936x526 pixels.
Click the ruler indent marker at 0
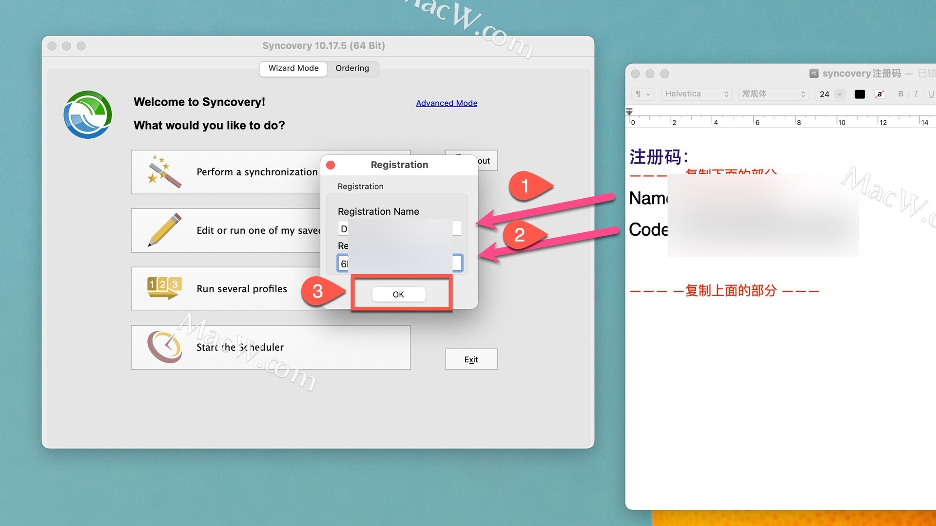pyautogui.click(x=629, y=112)
